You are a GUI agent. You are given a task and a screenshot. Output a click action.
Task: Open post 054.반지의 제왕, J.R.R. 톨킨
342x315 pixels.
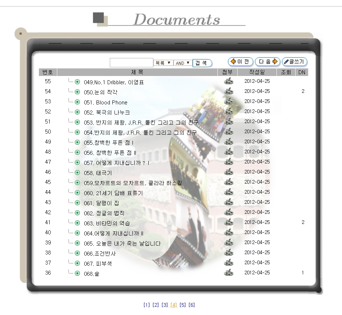(x=140, y=132)
